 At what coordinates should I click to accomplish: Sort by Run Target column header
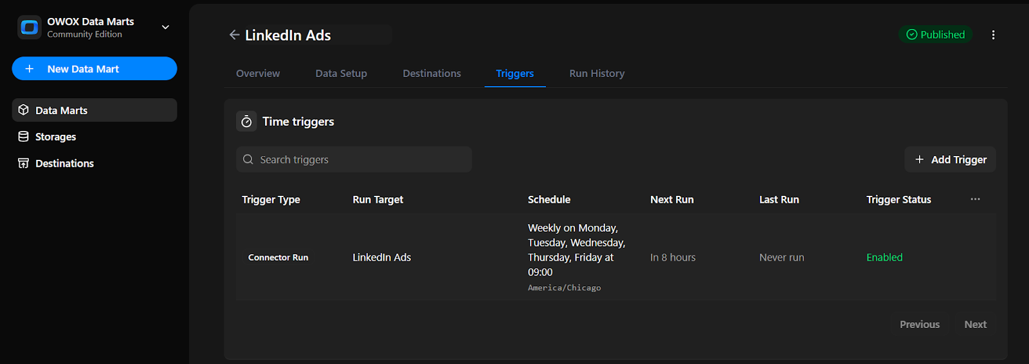pyautogui.click(x=378, y=200)
